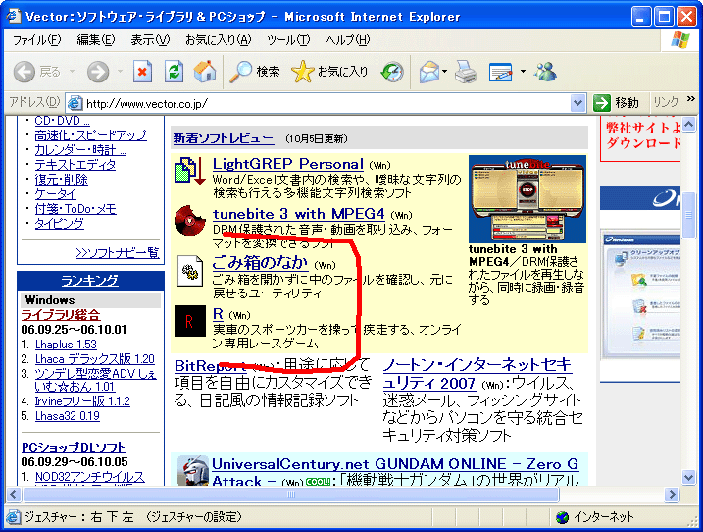Screen dimensions: 703x532
Task: Click vertical scrollbar up arrow
Action: click(x=689, y=124)
